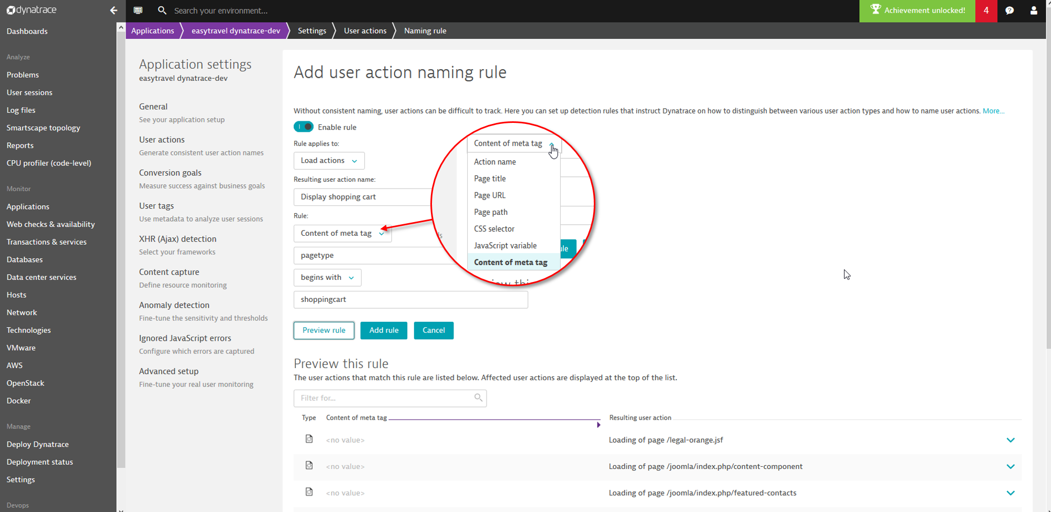Open Hosts in the sidebar
1051x512 pixels.
click(x=16, y=295)
